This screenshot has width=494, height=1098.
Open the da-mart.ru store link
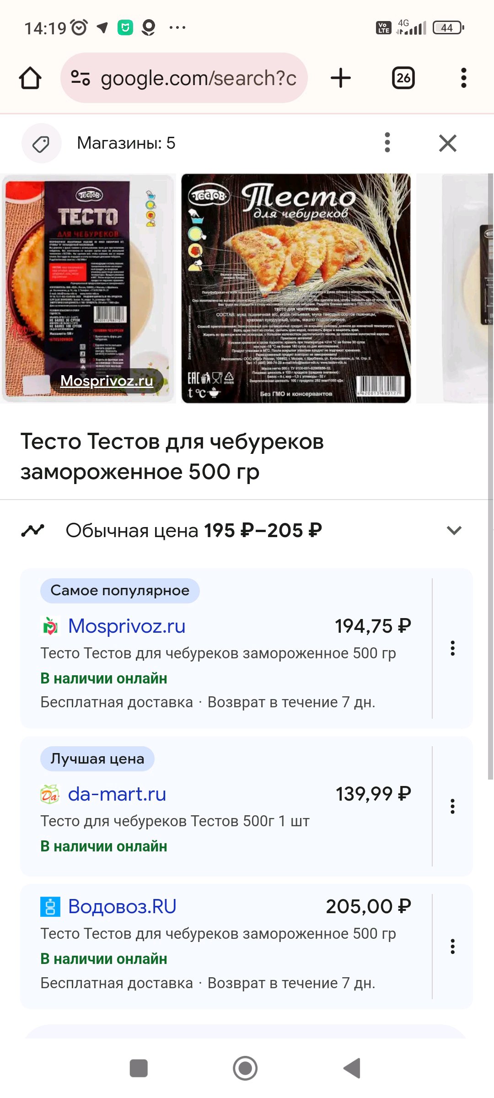point(117,794)
